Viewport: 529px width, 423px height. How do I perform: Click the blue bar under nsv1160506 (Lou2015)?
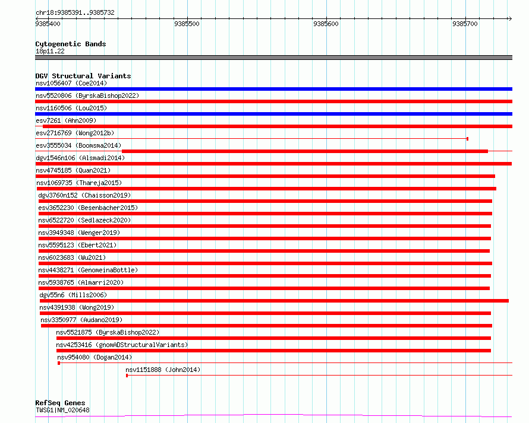click(x=273, y=114)
